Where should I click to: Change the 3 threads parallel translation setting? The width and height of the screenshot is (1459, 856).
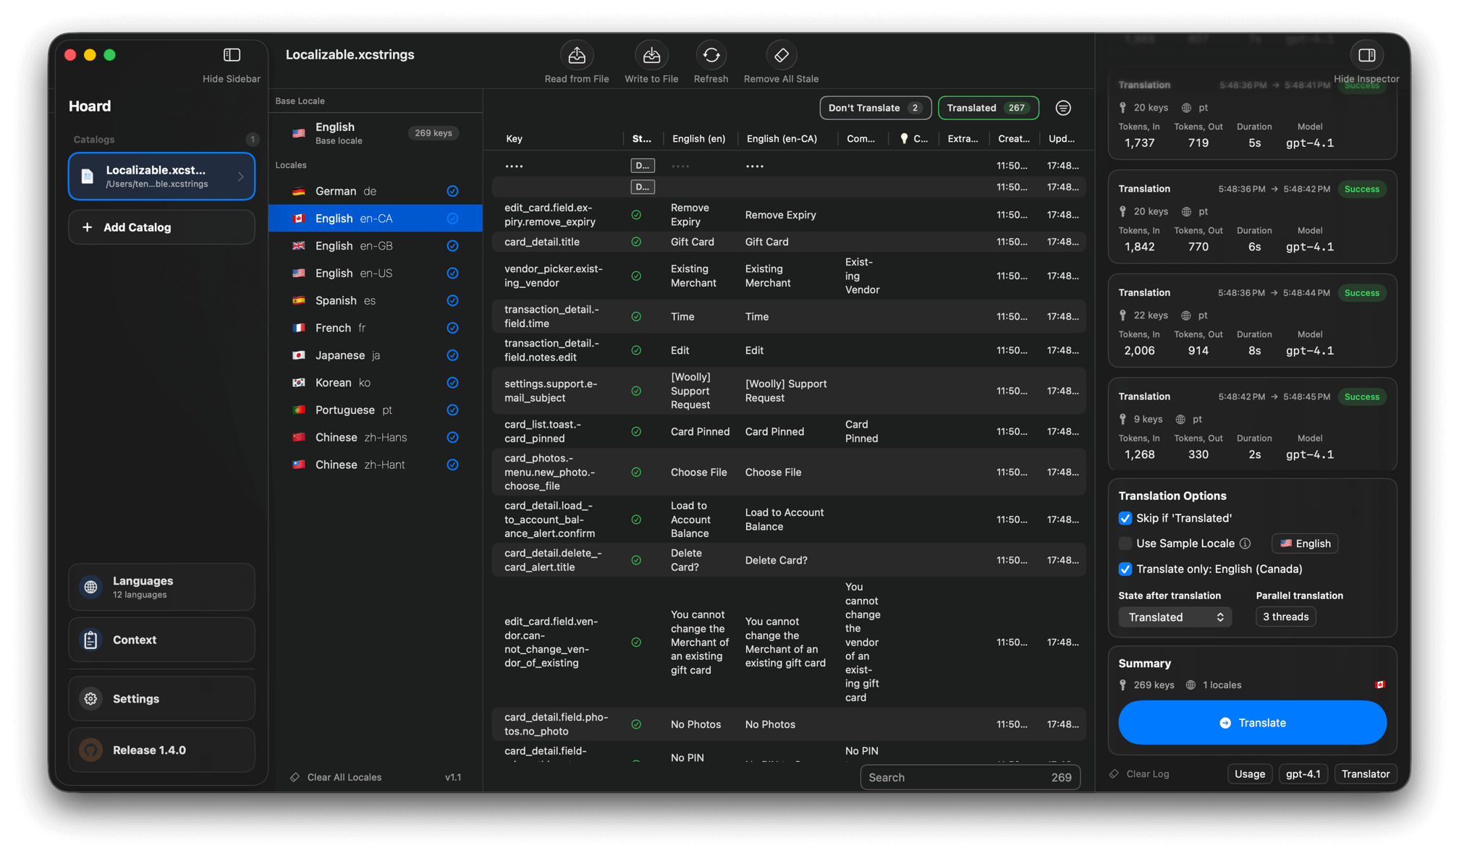[x=1285, y=617]
